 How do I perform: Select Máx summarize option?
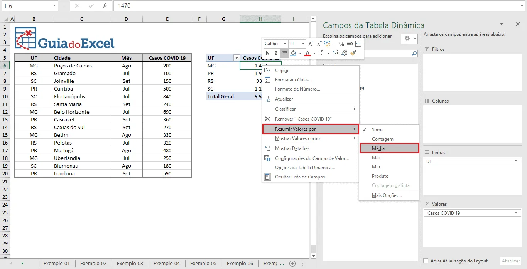tap(389, 158)
